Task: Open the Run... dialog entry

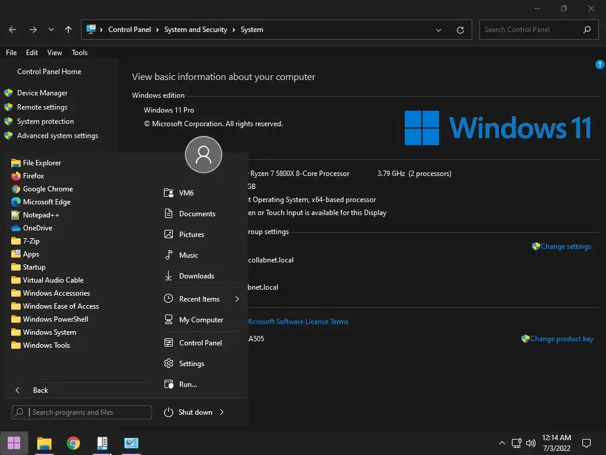Action: [188, 384]
